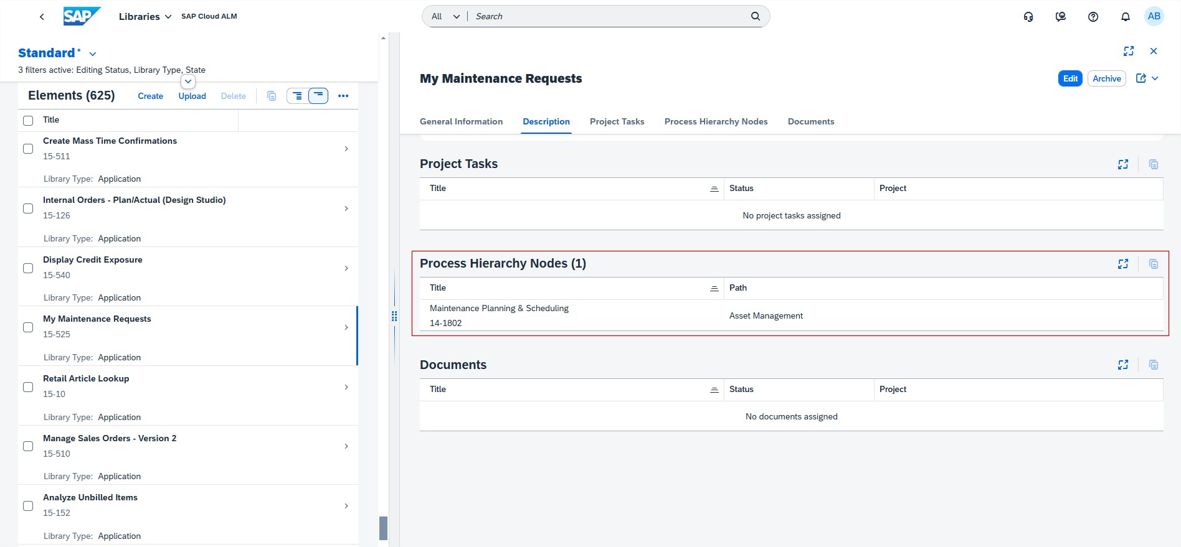This screenshot has width=1181, height=547.
Task: Click the SAP logo
Action: pyautogui.click(x=81, y=16)
